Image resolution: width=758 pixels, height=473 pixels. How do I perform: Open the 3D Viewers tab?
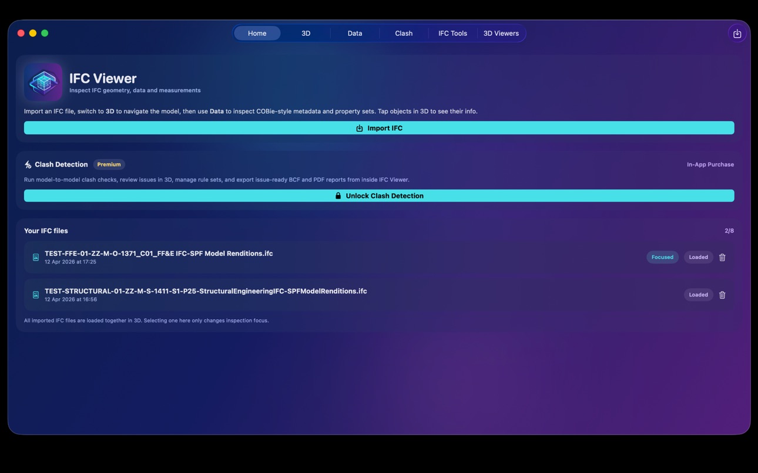click(501, 33)
